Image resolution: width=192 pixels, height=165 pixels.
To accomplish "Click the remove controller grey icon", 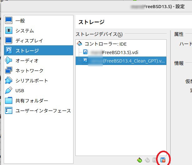I will pyautogui.click(x=147, y=160).
